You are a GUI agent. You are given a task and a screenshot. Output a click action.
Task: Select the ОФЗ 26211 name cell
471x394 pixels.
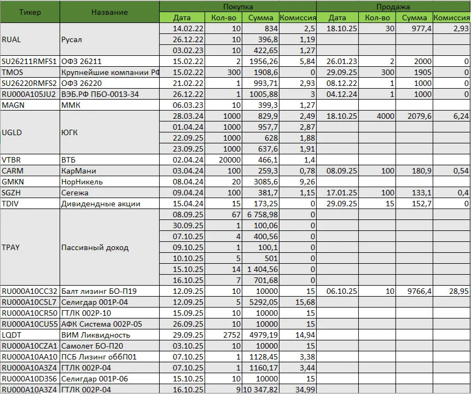click(109, 61)
